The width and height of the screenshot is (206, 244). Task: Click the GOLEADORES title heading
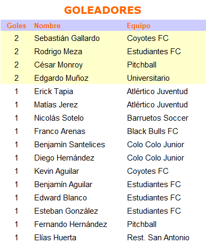[x=102, y=10]
